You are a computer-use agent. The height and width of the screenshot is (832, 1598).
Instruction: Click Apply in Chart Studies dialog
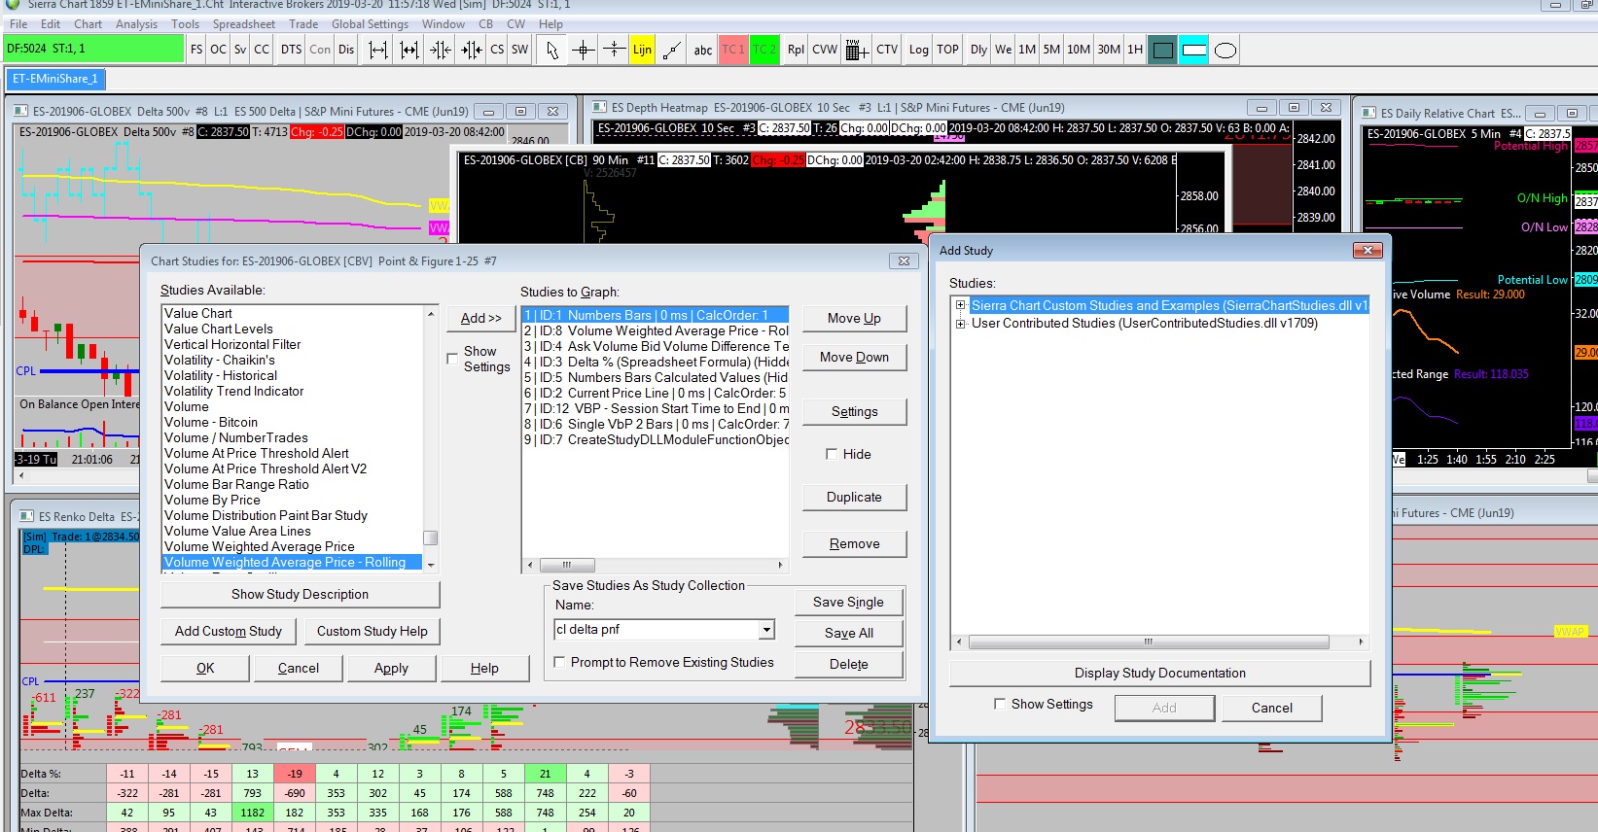click(x=391, y=668)
